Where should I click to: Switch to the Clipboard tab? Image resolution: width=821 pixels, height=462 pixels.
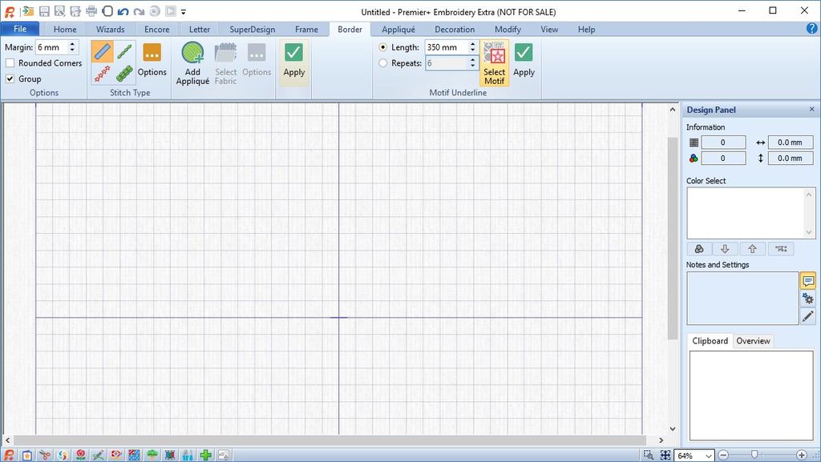click(x=710, y=341)
